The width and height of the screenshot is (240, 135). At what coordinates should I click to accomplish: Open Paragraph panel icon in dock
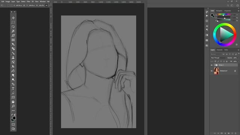207,30
